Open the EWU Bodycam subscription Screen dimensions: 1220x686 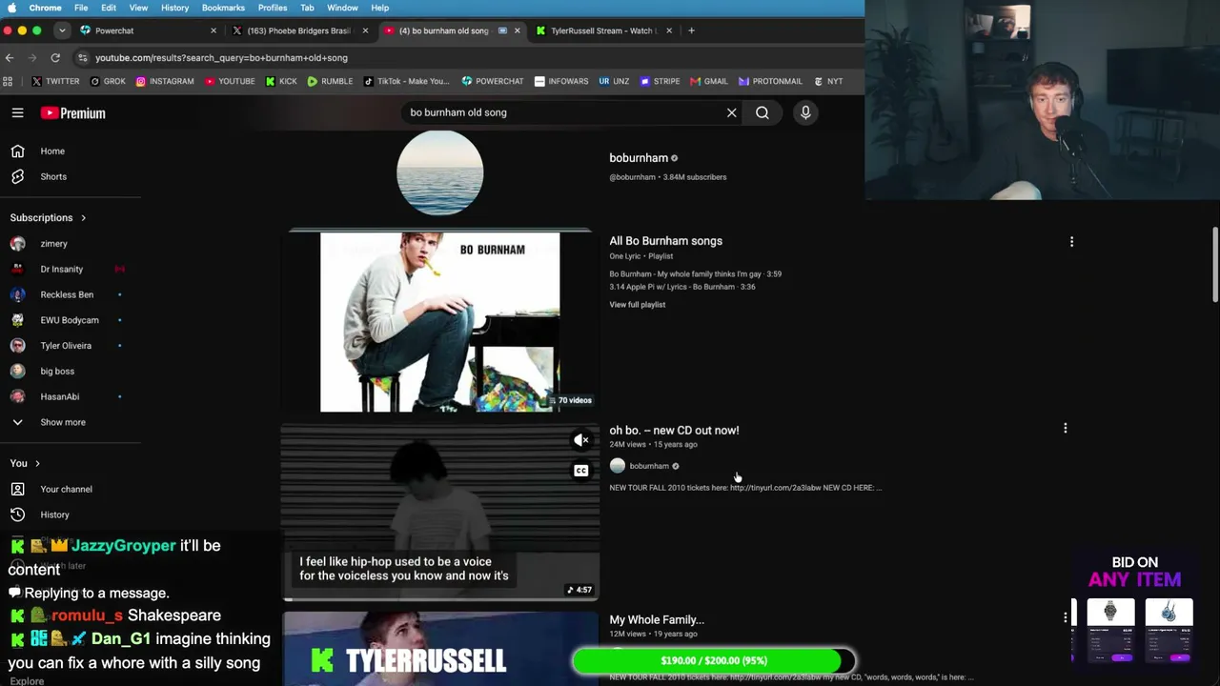(x=71, y=320)
